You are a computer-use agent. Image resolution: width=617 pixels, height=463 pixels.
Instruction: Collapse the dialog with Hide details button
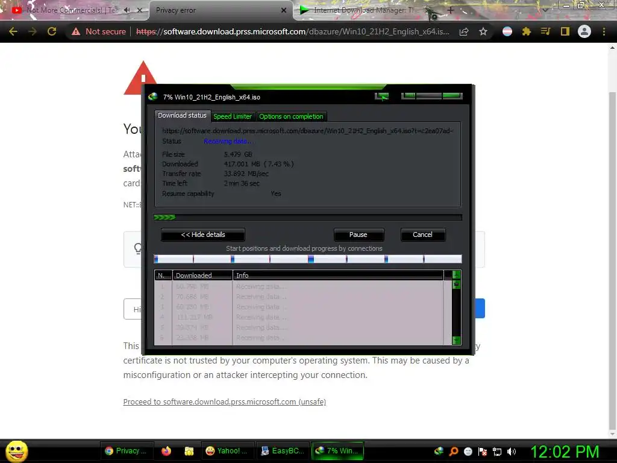(x=203, y=235)
